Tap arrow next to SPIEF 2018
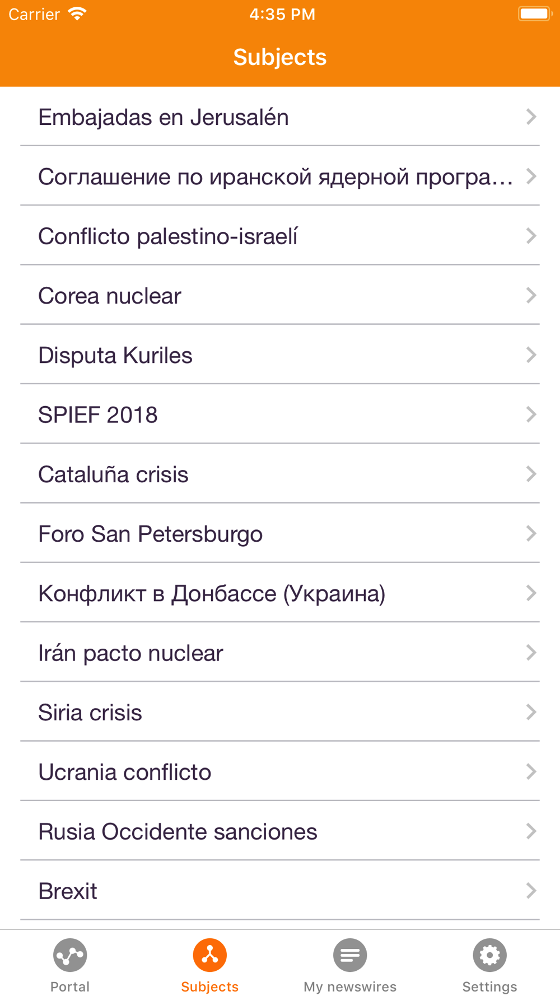Viewport: 560px width, 996px height. coord(531,415)
